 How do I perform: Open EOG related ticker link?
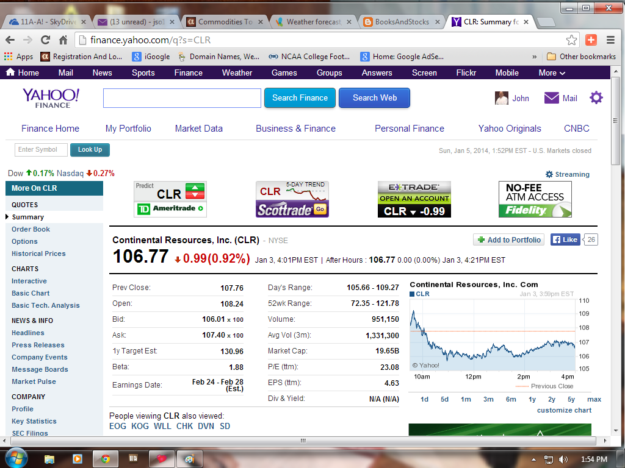pos(118,426)
